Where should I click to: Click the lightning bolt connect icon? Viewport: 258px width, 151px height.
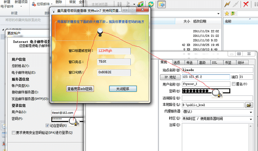pos(228,4)
